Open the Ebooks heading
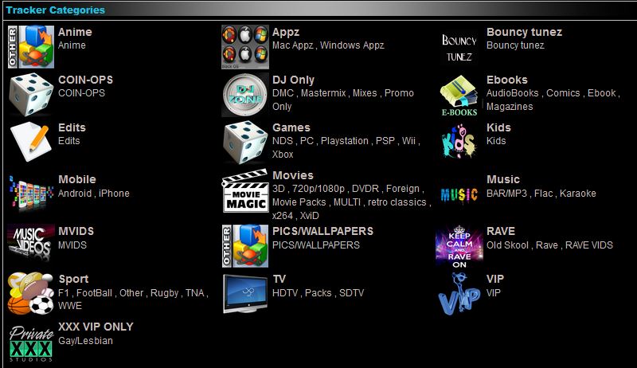 coord(507,80)
